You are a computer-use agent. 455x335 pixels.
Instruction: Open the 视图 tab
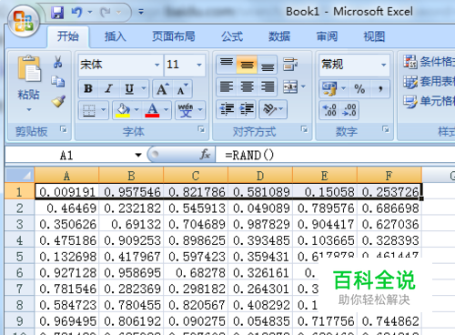374,36
